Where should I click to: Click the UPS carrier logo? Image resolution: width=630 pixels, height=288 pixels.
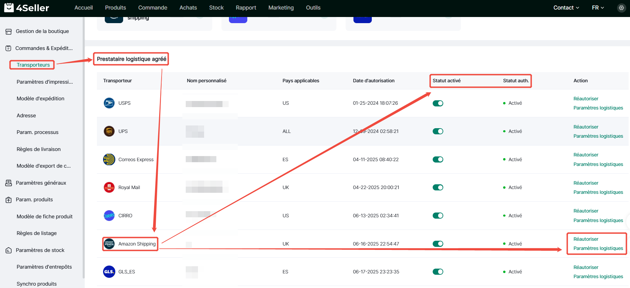pyautogui.click(x=109, y=131)
